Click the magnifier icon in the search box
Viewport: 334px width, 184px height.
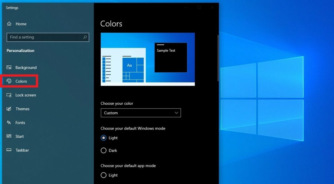(85, 37)
